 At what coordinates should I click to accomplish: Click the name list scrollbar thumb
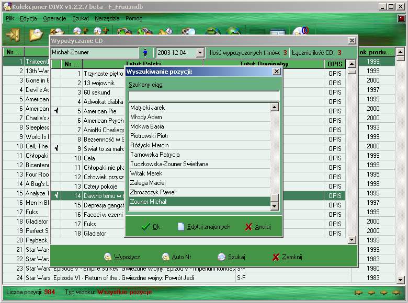(x=275, y=198)
